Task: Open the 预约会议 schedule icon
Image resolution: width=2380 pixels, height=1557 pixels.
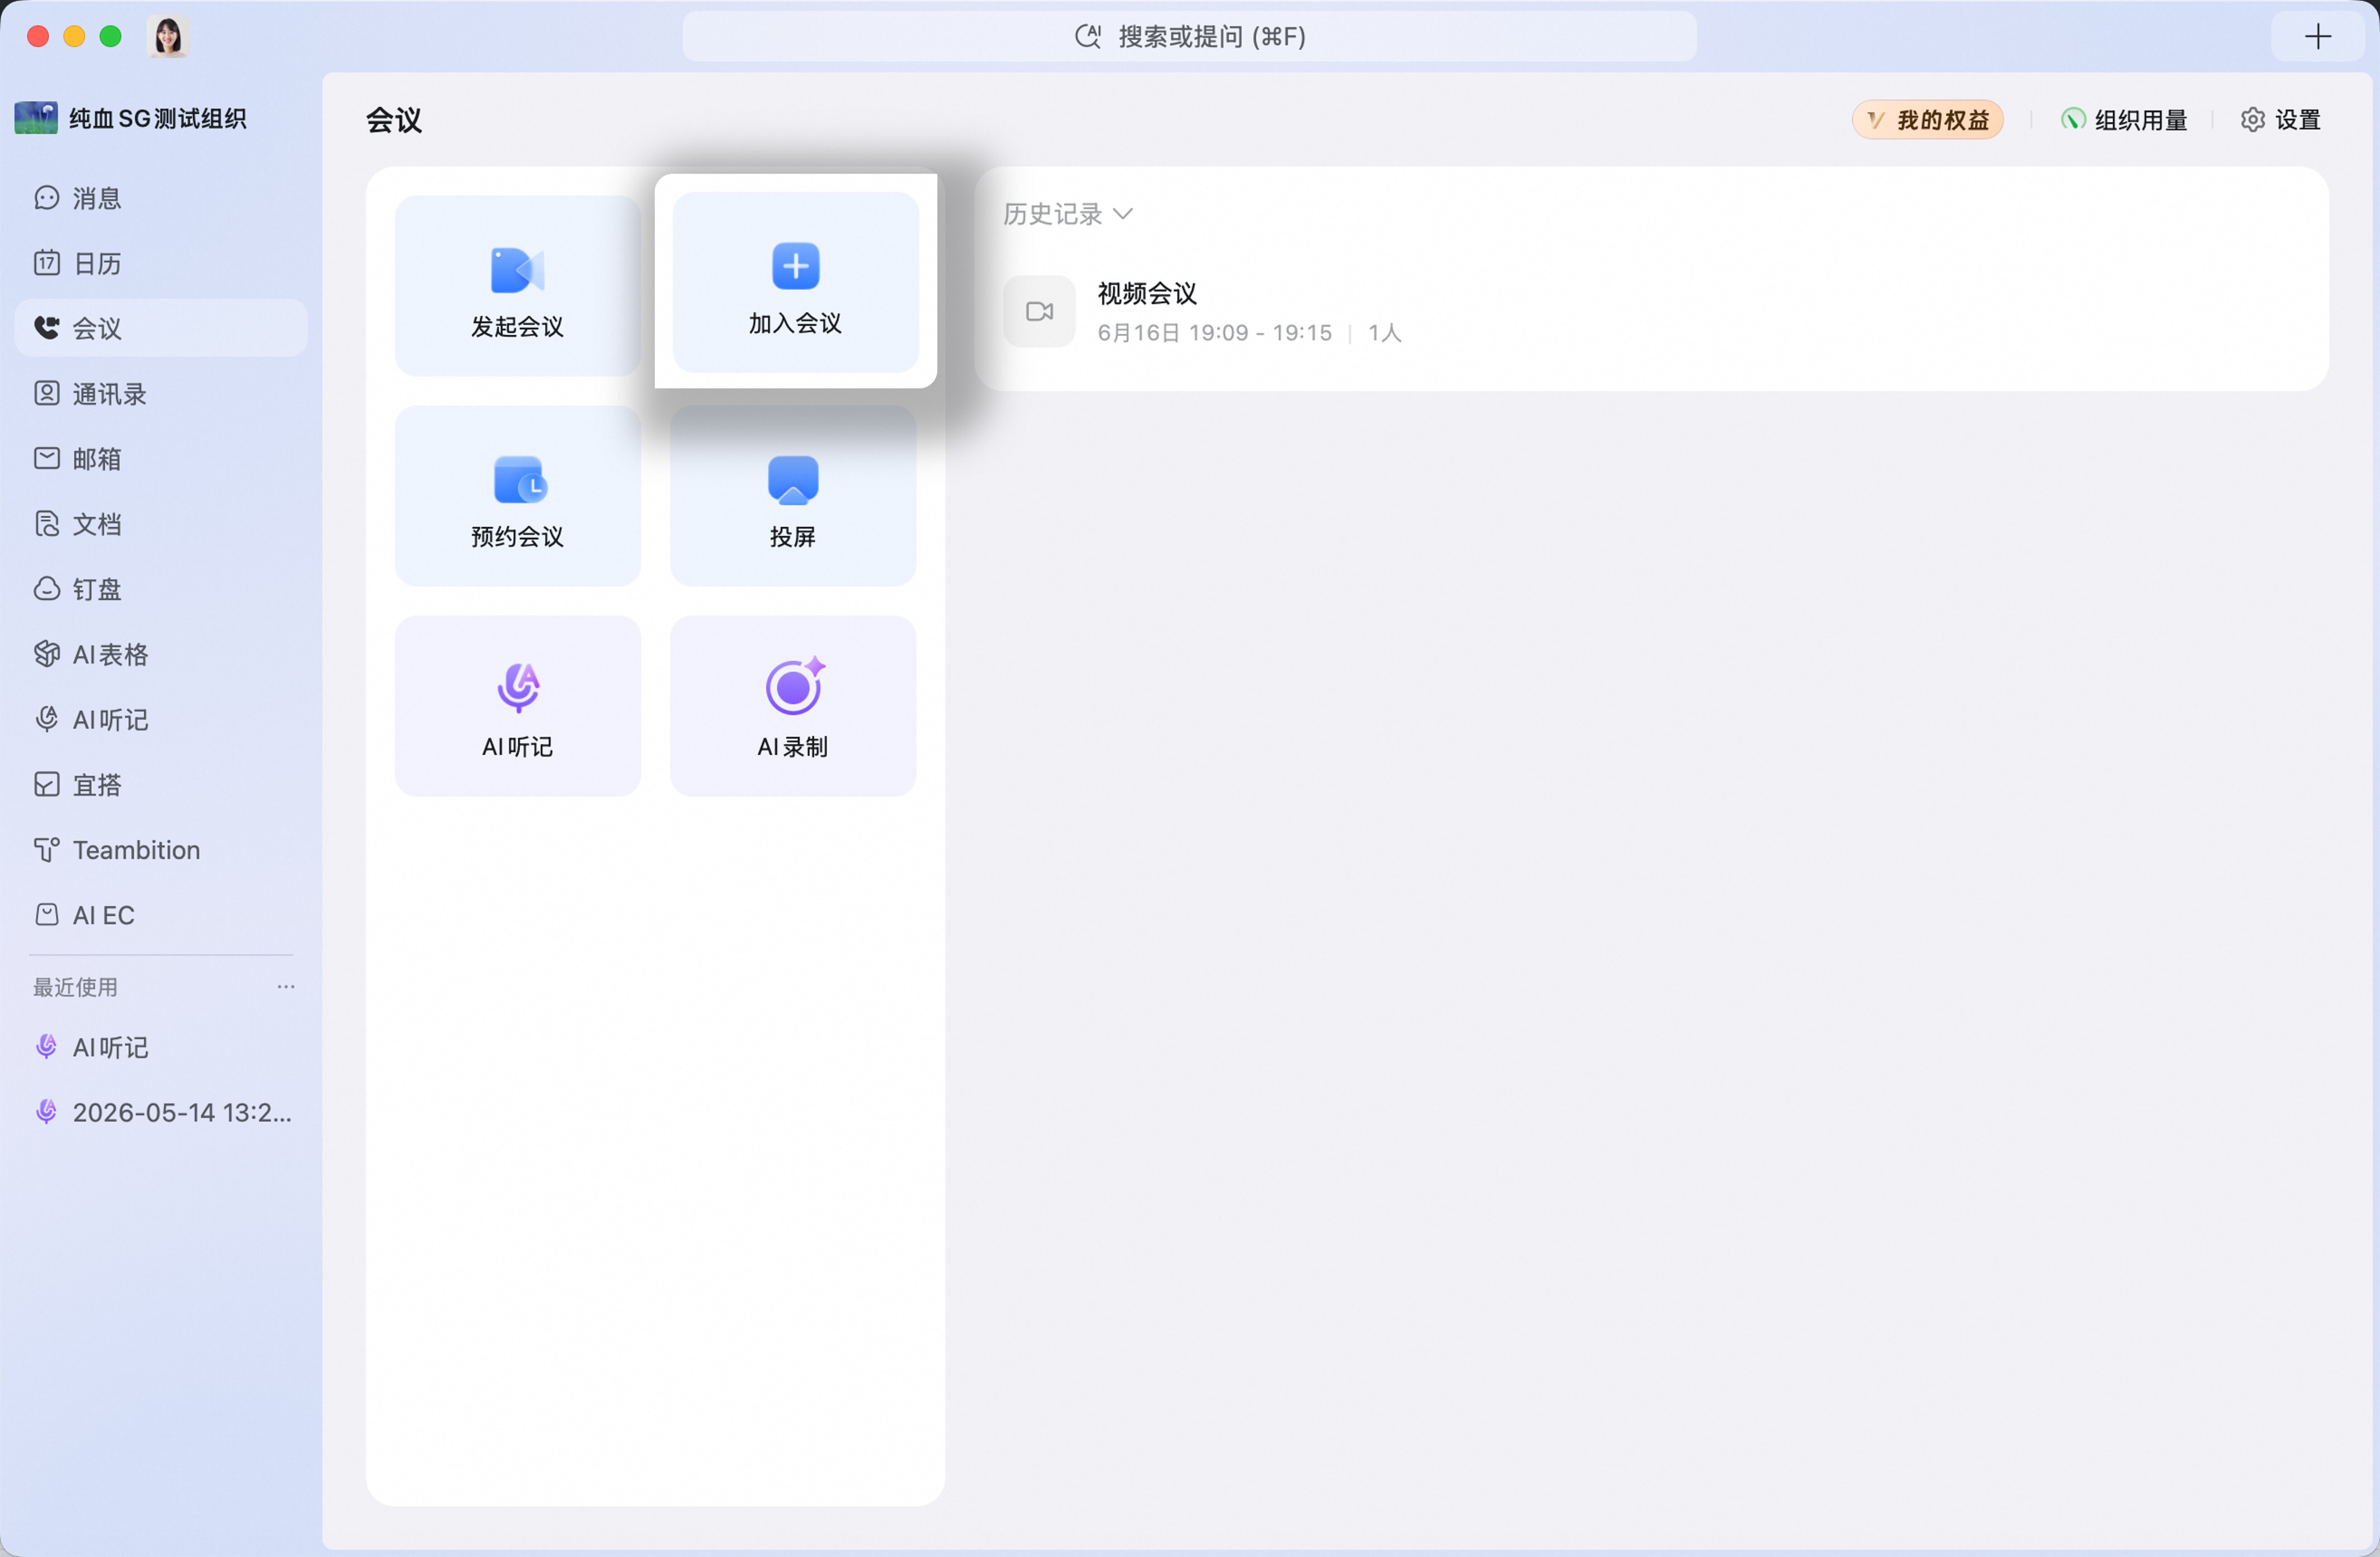Action: 519,480
